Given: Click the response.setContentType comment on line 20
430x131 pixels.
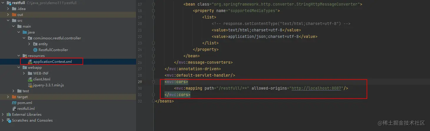Looking at the screenshot, I should coord(281,24).
